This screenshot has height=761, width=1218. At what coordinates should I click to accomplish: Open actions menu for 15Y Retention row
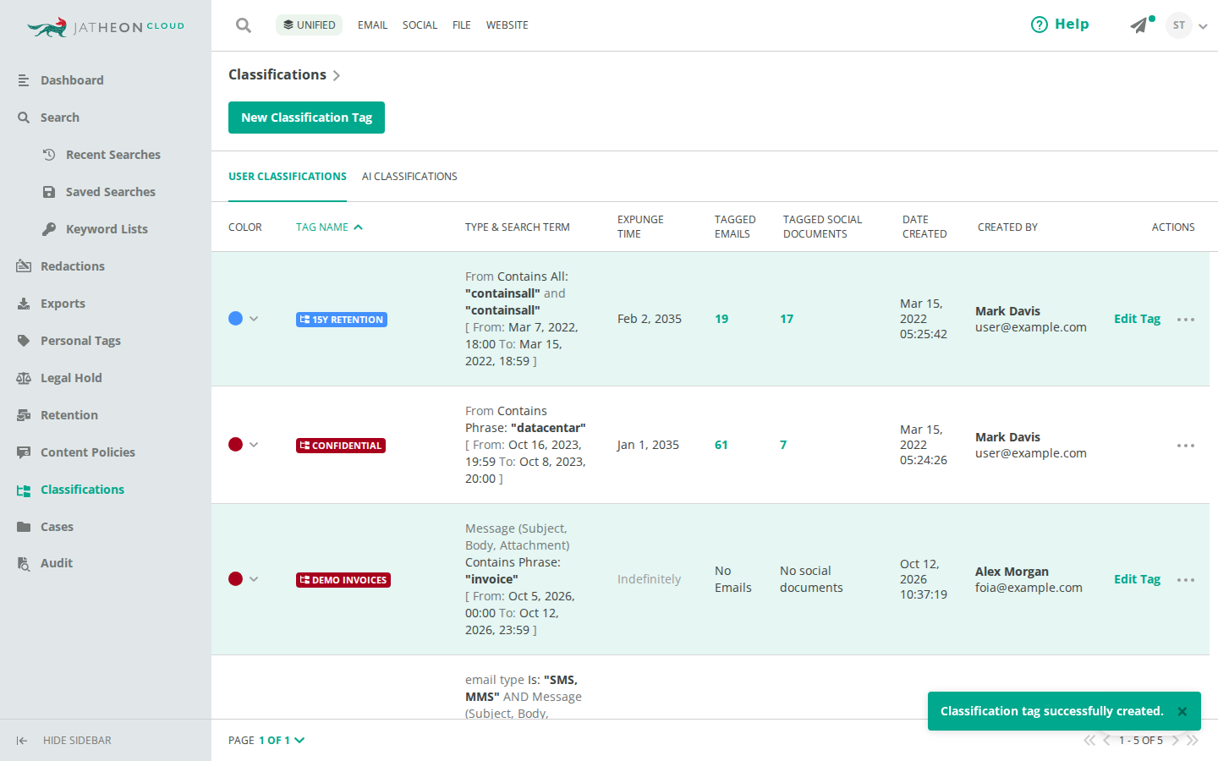tap(1186, 320)
